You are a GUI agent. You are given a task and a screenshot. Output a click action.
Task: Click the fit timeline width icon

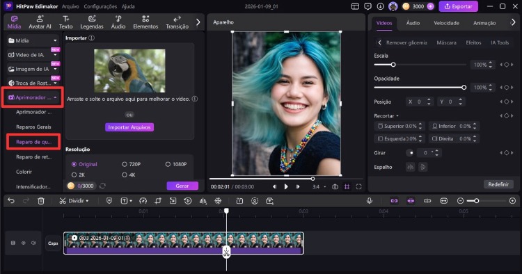(x=444, y=201)
